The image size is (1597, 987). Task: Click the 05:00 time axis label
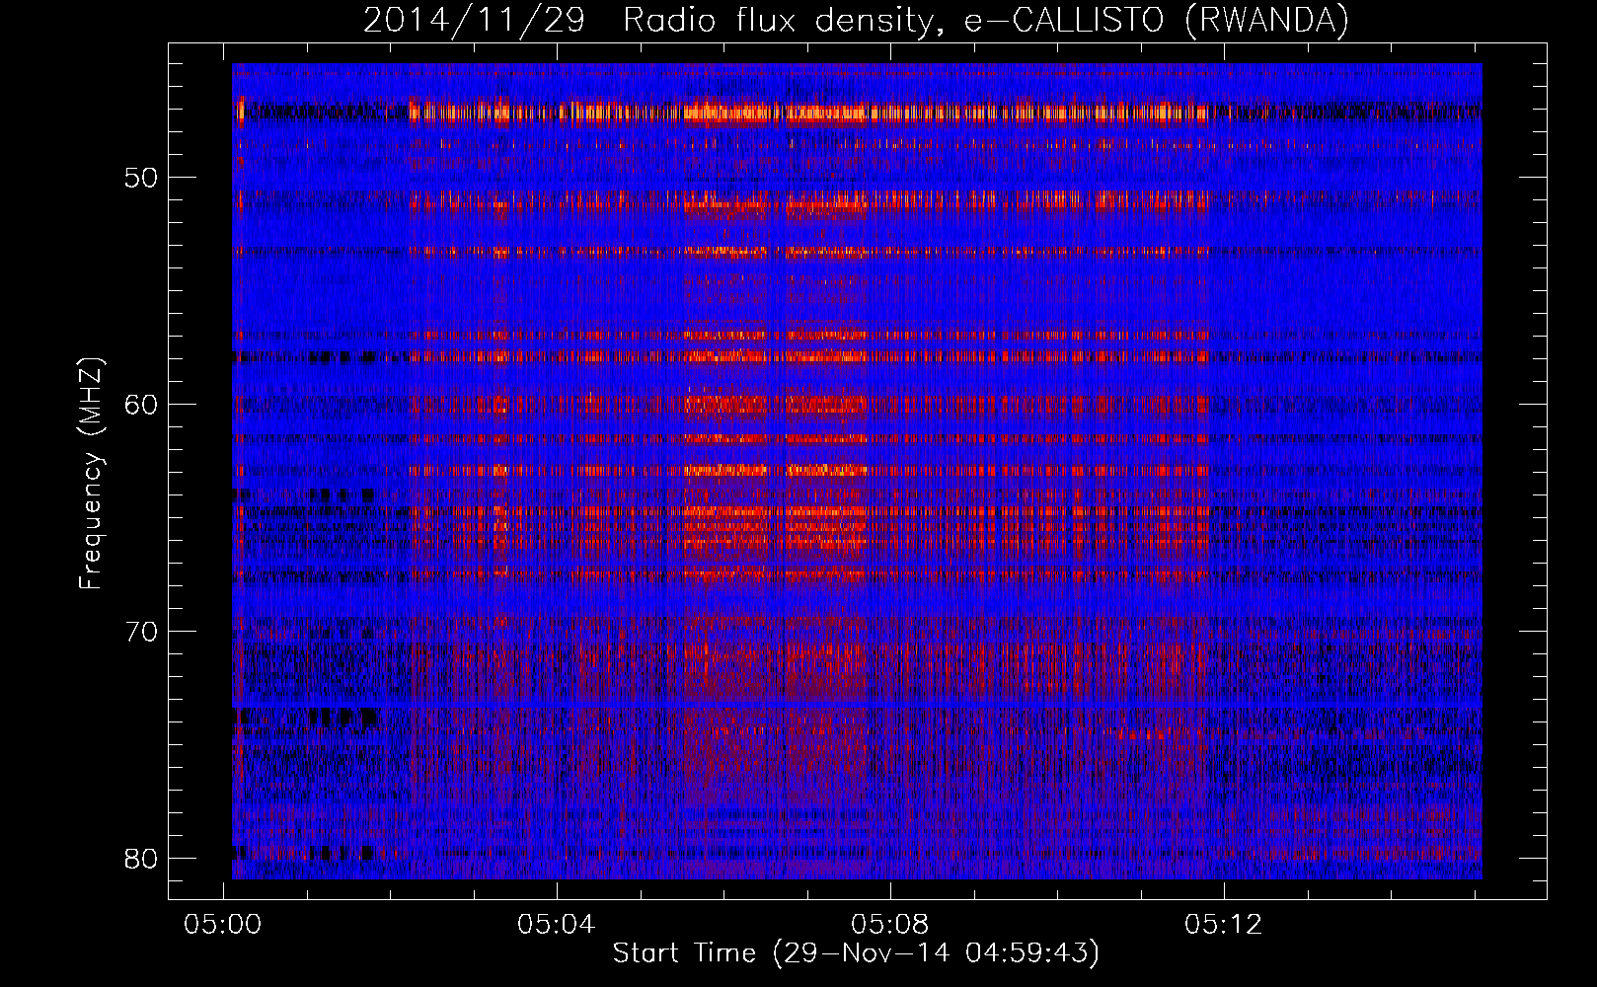coord(223,925)
